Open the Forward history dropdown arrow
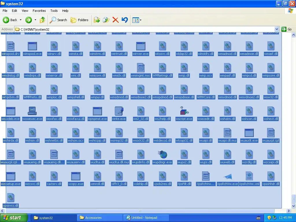 coord(35,20)
